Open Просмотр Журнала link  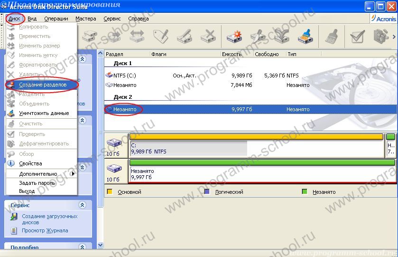[x=45, y=231]
